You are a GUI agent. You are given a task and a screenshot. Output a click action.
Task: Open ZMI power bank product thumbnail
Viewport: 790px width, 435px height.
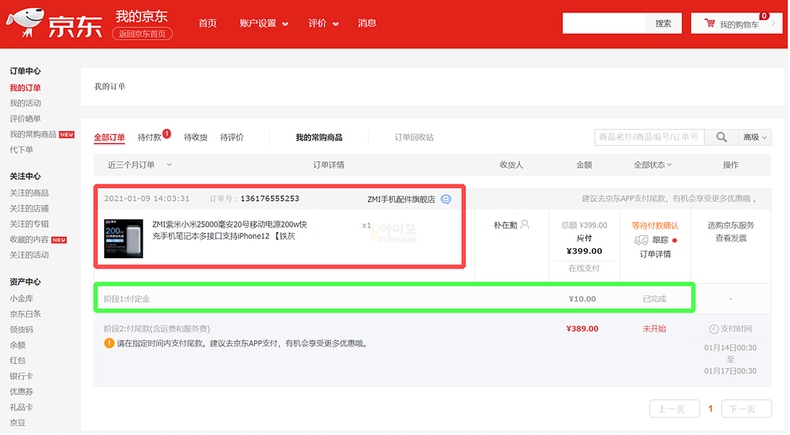(x=123, y=238)
